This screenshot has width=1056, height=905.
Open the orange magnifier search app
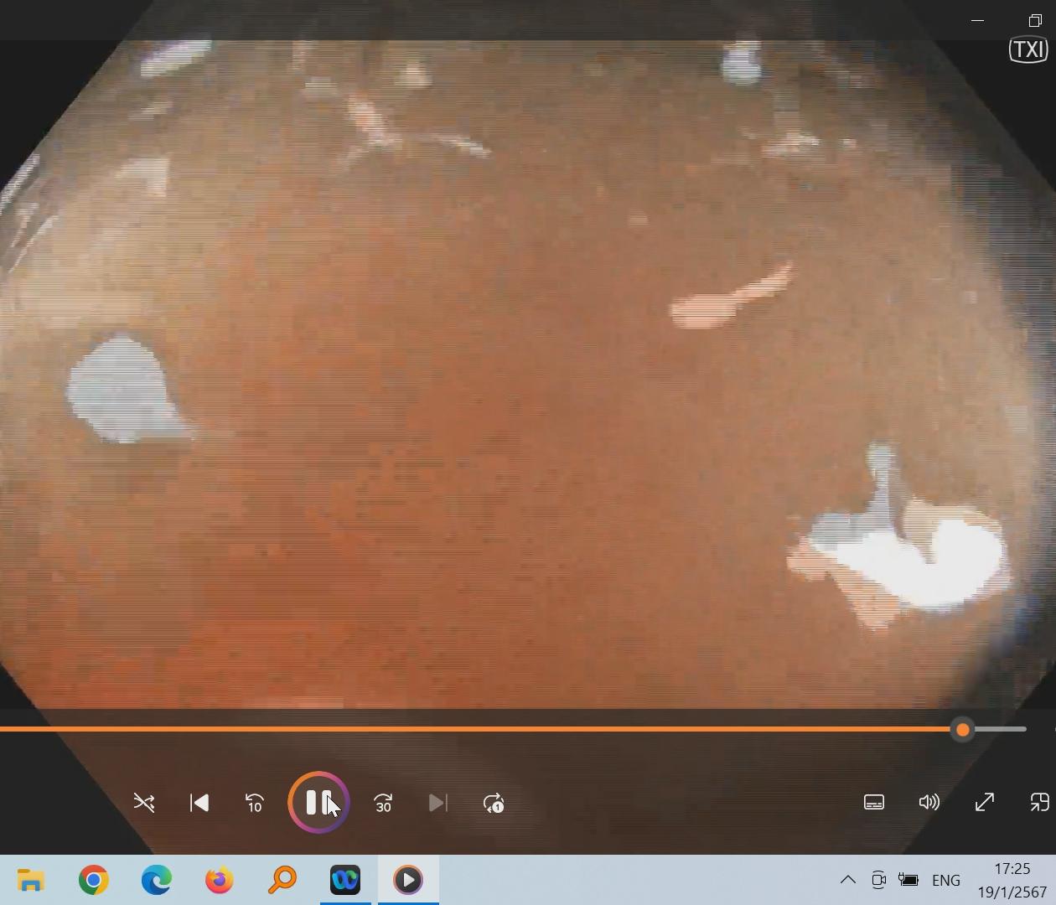click(x=282, y=880)
